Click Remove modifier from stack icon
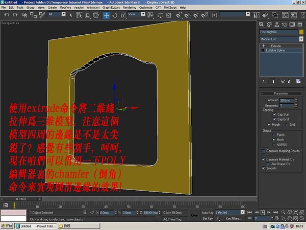Screen dimensions: 306x230 click(289, 81)
